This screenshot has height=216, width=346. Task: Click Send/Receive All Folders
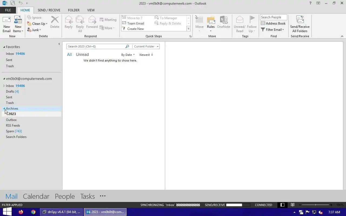[300, 24]
